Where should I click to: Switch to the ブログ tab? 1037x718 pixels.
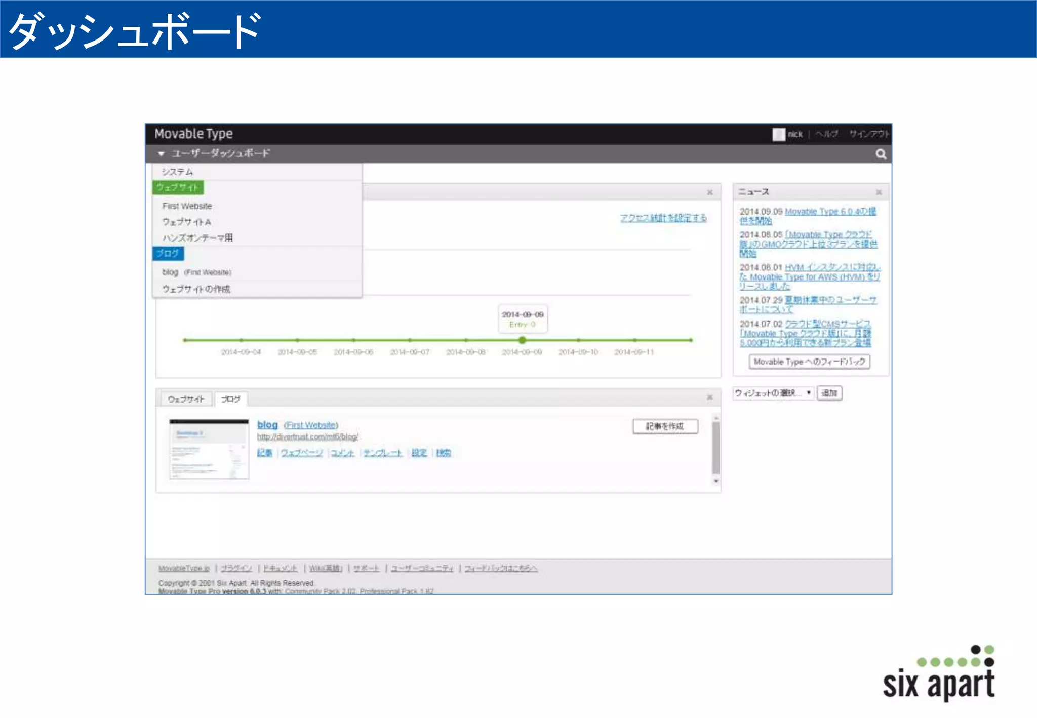coord(230,399)
